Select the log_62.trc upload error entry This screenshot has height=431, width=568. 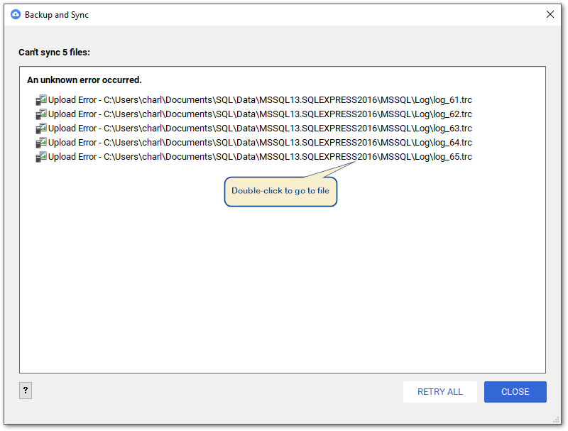click(253, 114)
